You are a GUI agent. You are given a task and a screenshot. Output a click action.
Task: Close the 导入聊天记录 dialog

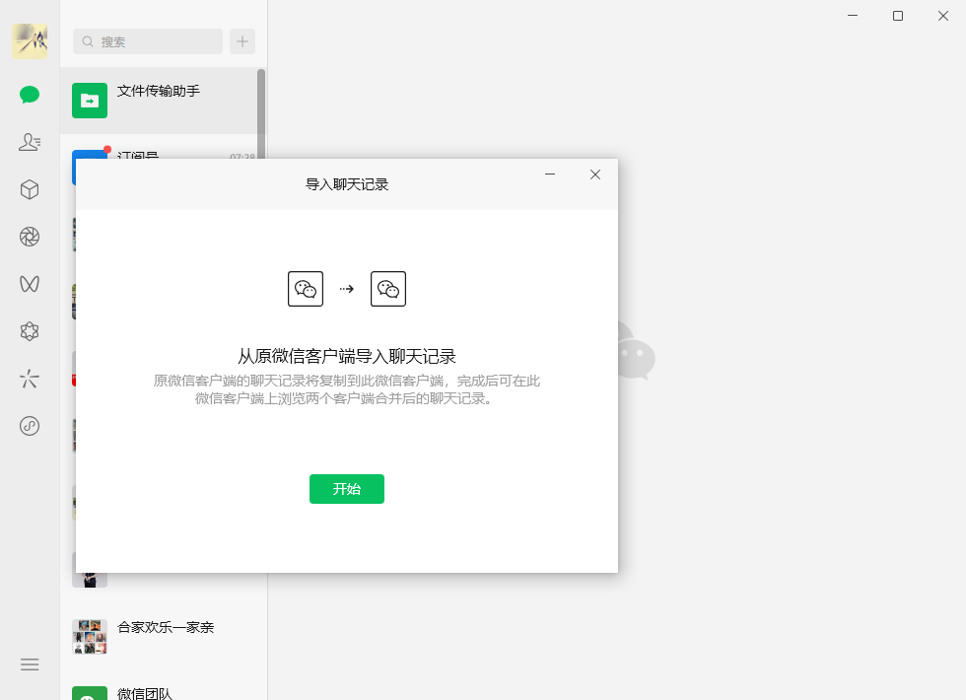(x=595, y=175)
